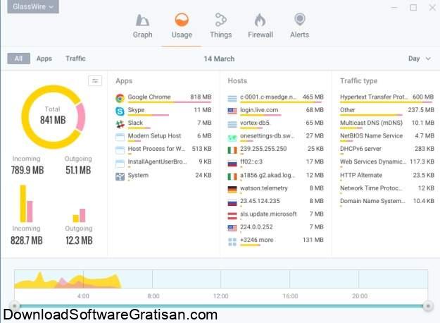Click the pink outgoing donut segment
Image resolution: width=440 pixels, height=323 pixels.
click(80, 116)
